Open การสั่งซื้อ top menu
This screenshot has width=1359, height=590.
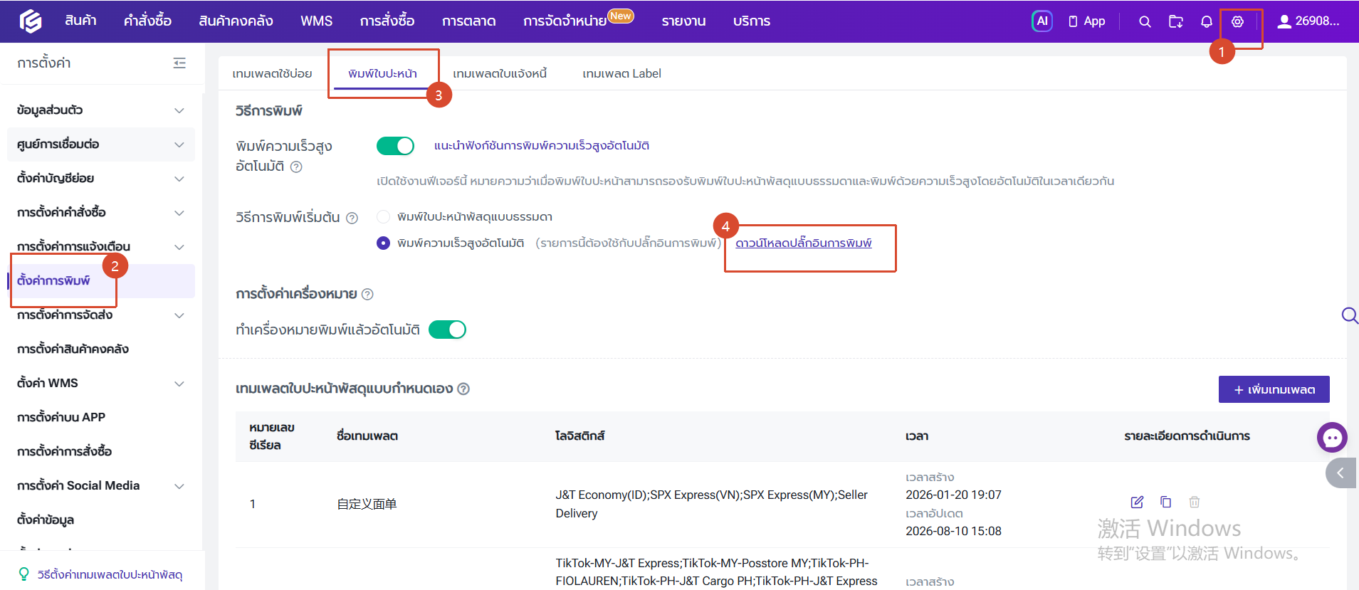pos(387,21)
